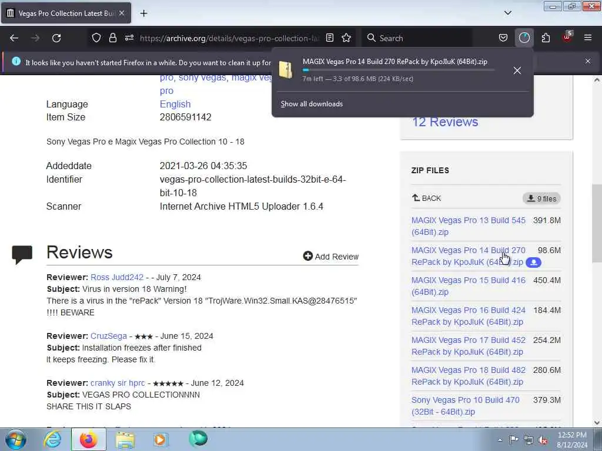Download MAGIX Vegas Pro 13 Build 545 zip

point(468,226)
